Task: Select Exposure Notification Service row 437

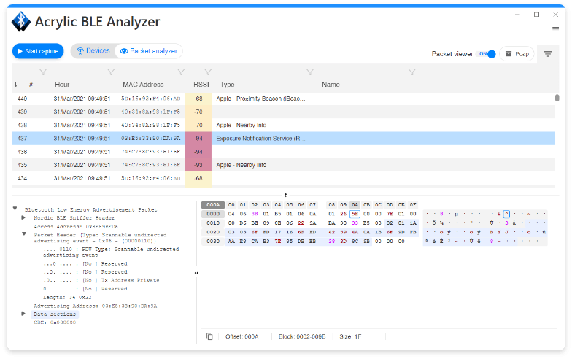Action: (284, 139)
